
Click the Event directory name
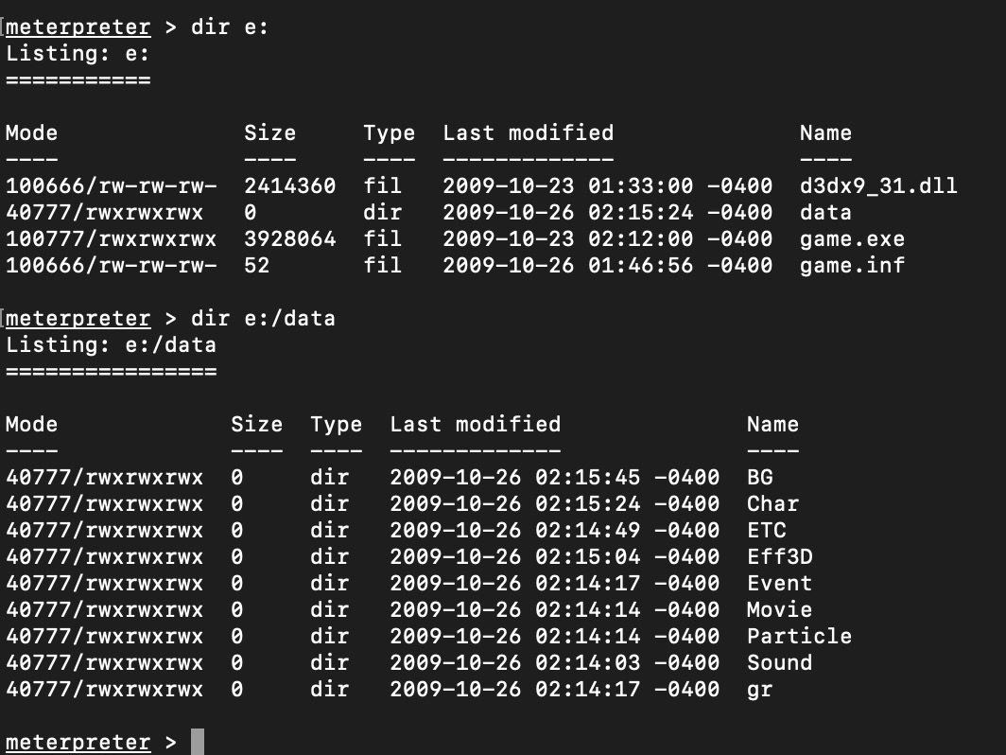pos(780,583)
